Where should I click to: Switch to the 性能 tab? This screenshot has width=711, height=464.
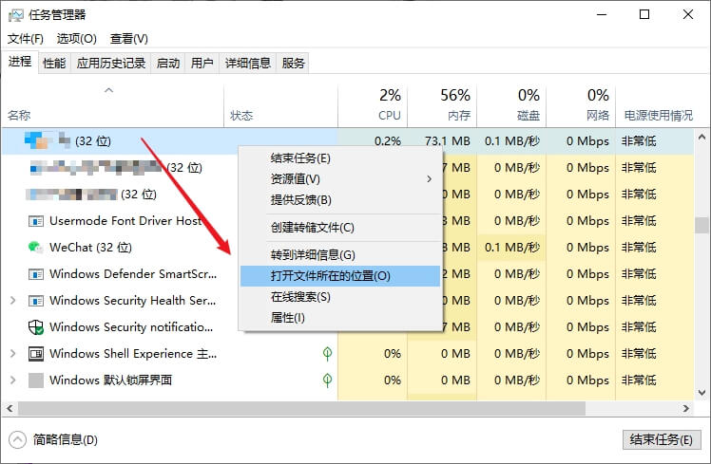tap(54, 63)
